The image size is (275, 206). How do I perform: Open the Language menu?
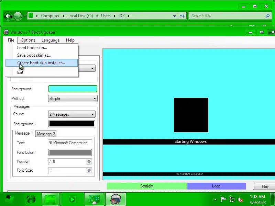[51, 40]
